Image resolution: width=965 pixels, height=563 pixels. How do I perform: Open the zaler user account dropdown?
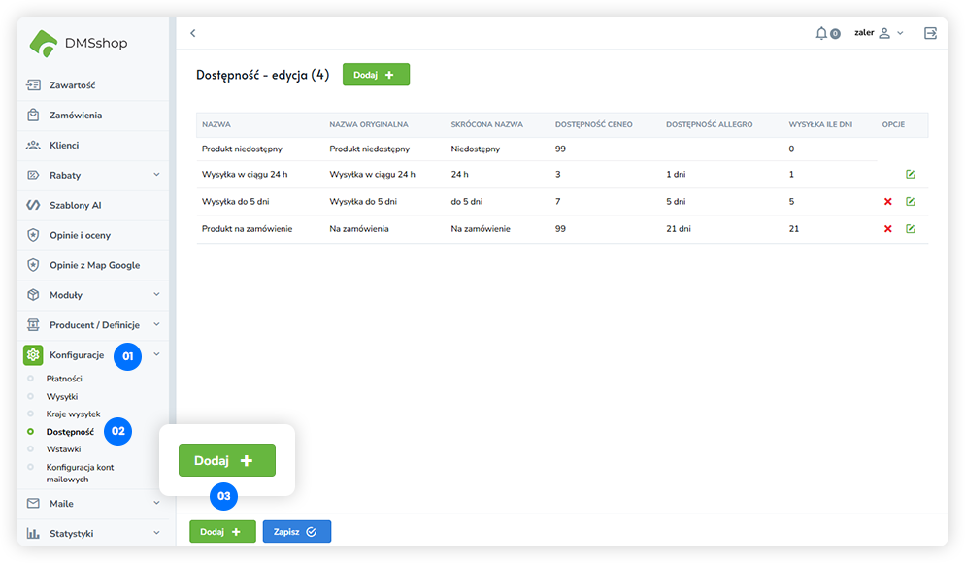[x=879, y=33]
